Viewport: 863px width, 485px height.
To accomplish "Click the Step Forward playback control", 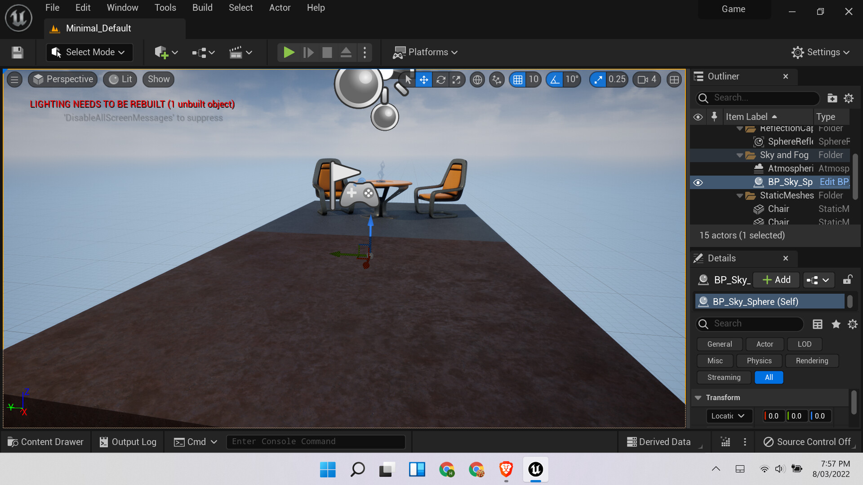I will tap(309, 52).
